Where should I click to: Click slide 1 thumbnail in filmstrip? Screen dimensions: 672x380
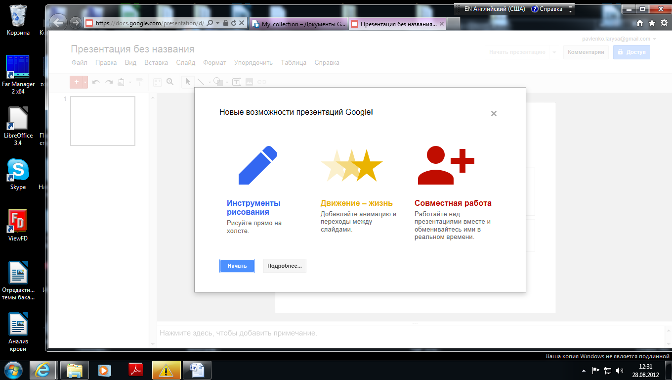(103, 121)
